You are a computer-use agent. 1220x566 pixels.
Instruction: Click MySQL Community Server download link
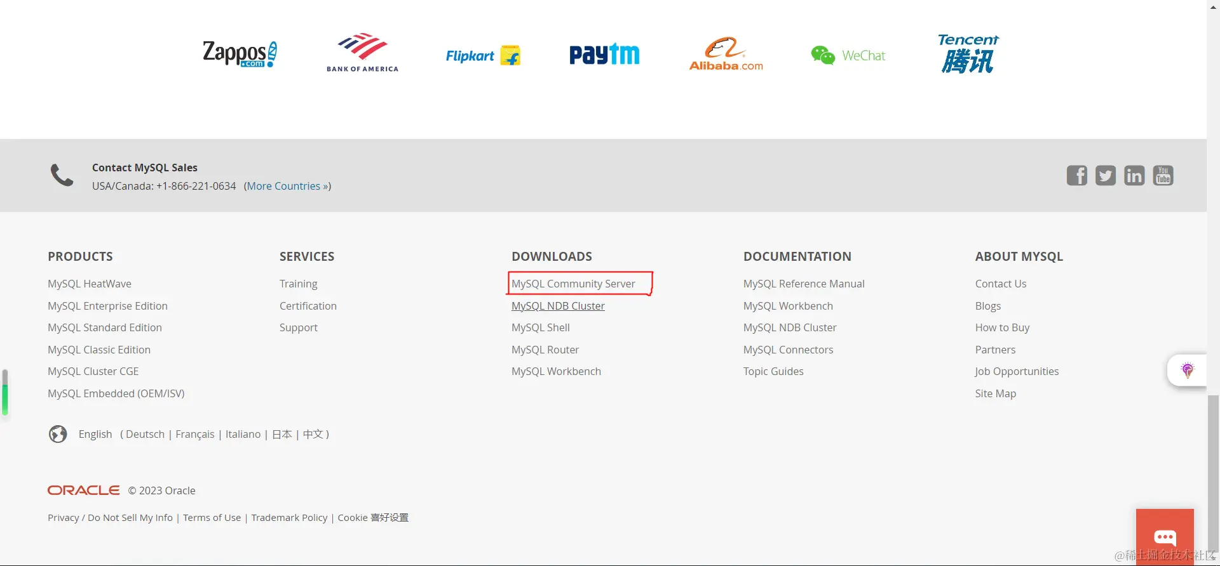point(573,284)
